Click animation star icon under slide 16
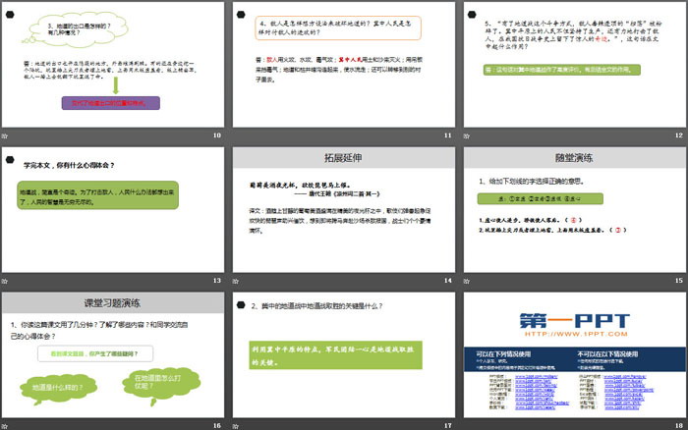 [6, 424]
